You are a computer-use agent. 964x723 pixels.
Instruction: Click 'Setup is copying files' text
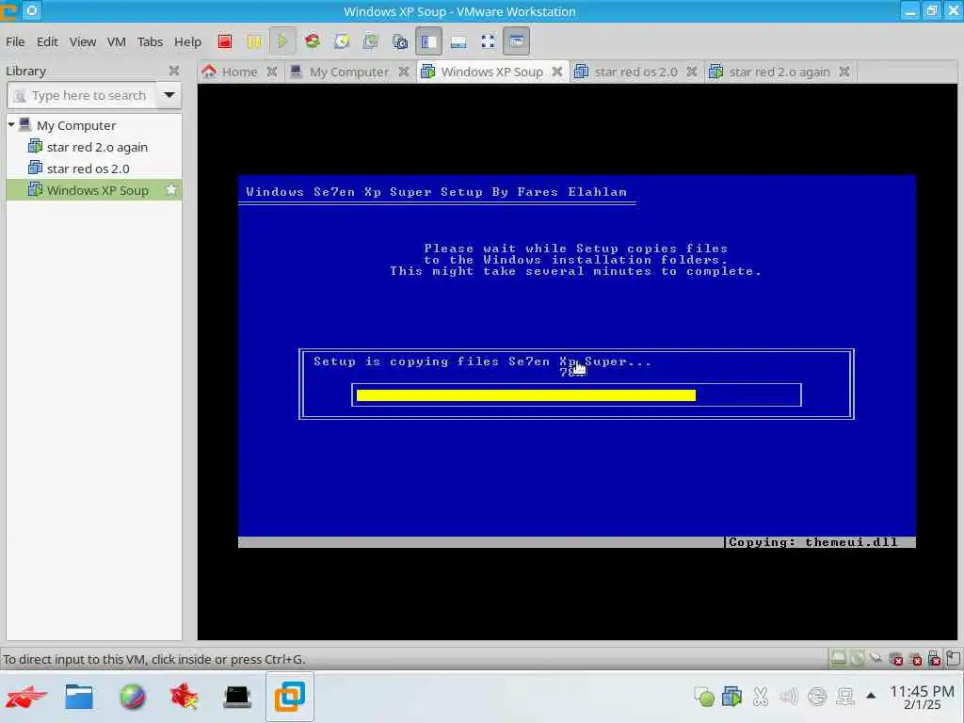pos(406,361)
